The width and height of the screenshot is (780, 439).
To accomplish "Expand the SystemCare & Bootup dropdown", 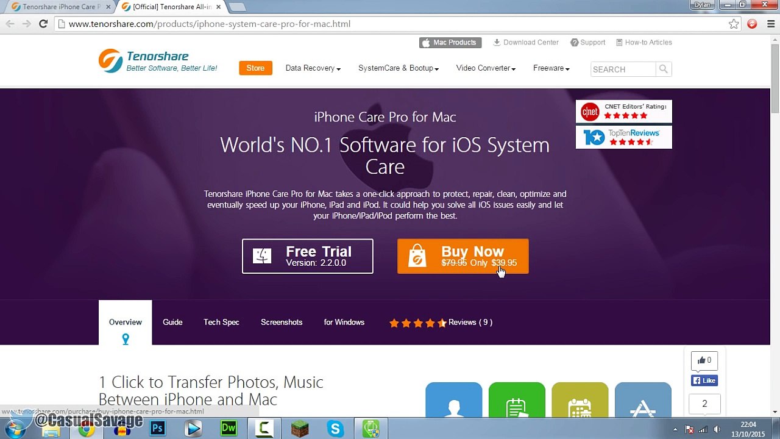I will [399, 68].
